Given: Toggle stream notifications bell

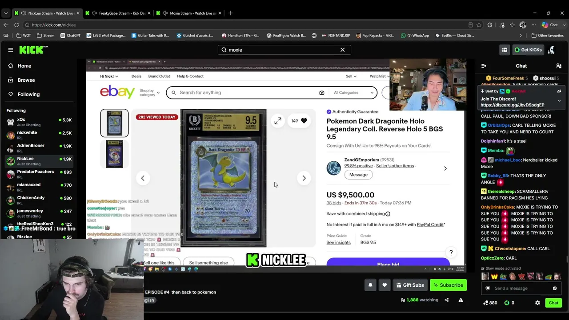Looking at the screenshot, I should click(370, 285).
